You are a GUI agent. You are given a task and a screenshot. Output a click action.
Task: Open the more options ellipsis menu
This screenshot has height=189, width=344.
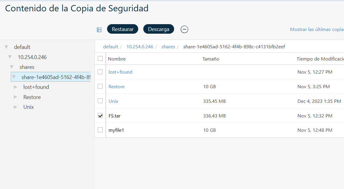(184, 29)
